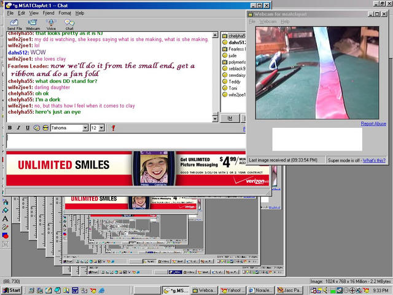Click webcam icon next to chelyha55 in user list
The width and height of the screenshot is (393, 295).
coord(225,36)
